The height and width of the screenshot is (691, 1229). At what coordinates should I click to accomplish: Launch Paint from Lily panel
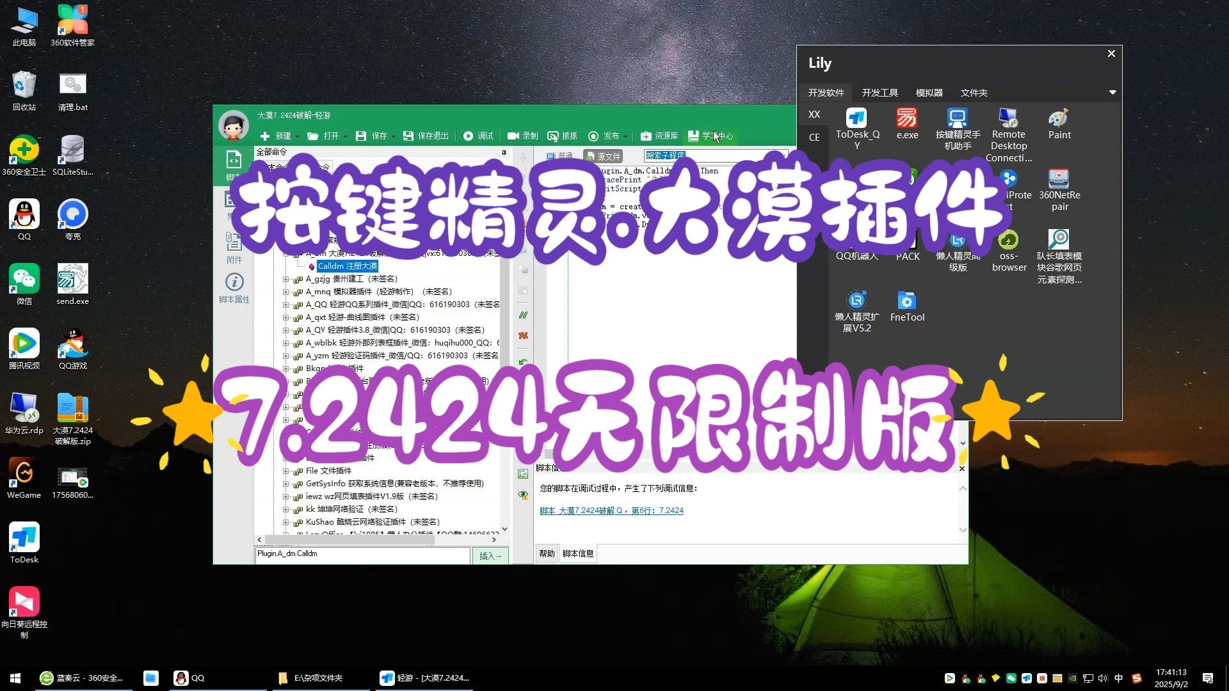(x=1059, y=123)
